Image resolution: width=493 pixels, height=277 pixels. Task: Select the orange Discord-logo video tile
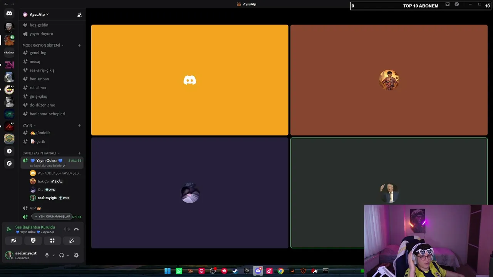(x=189, y=80)
